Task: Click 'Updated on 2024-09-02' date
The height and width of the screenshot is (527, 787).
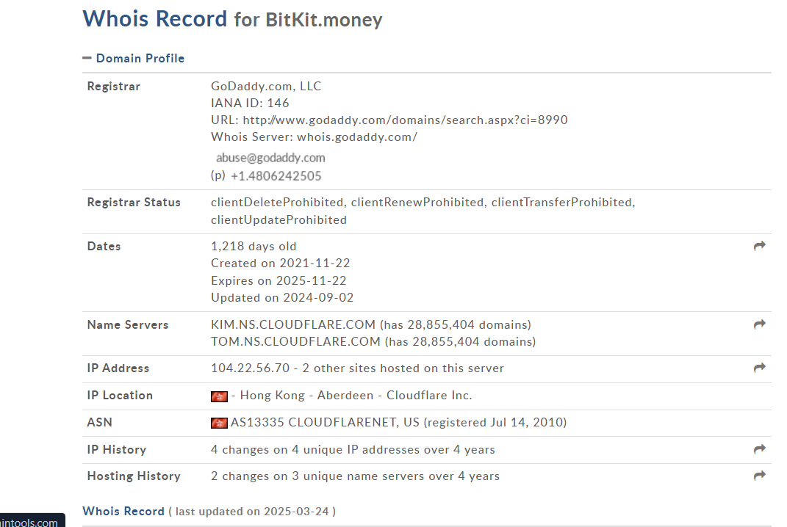Action: (x=282, y=297)
